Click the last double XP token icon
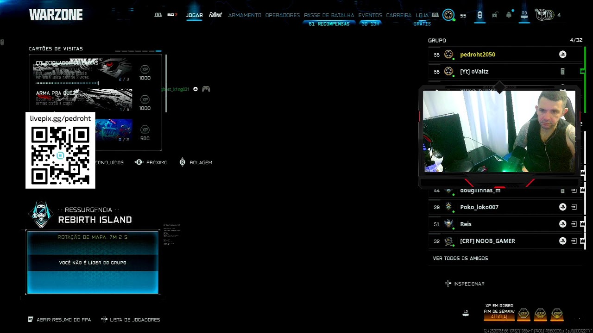The height and width of the screenshot is (333, 593). [x=557, y=314]
